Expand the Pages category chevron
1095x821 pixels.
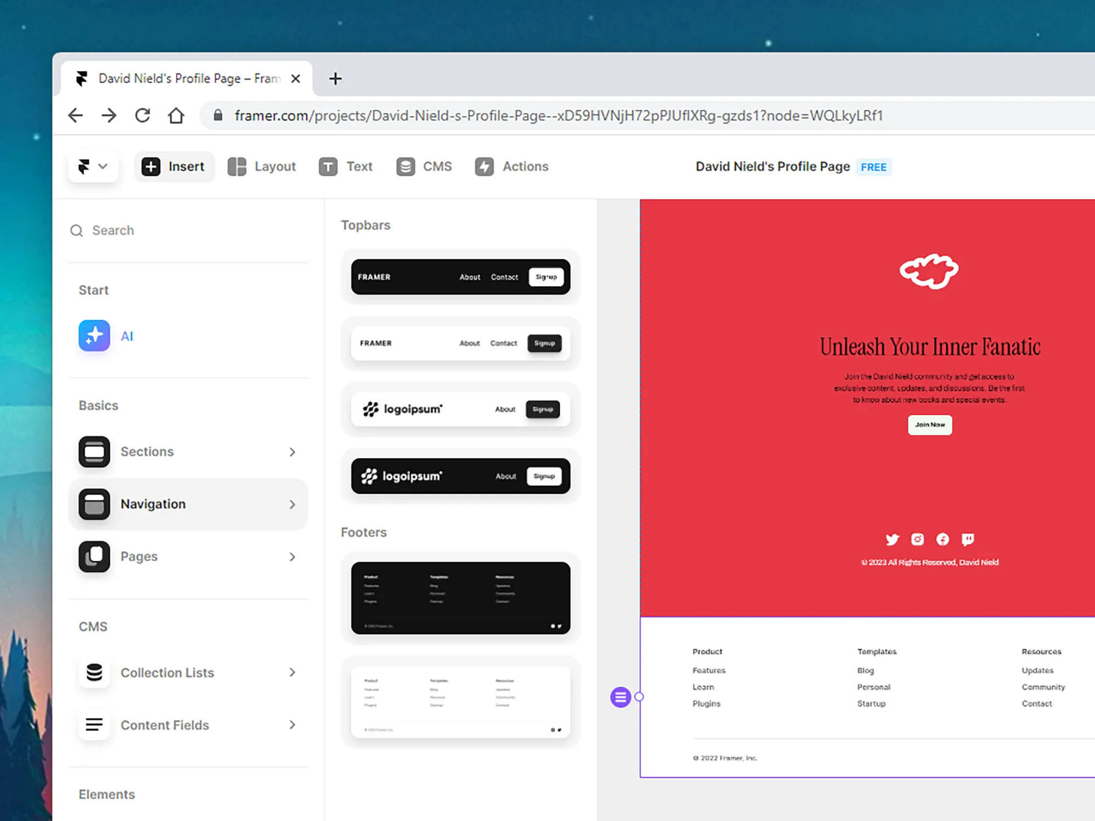tap(293, 556)
